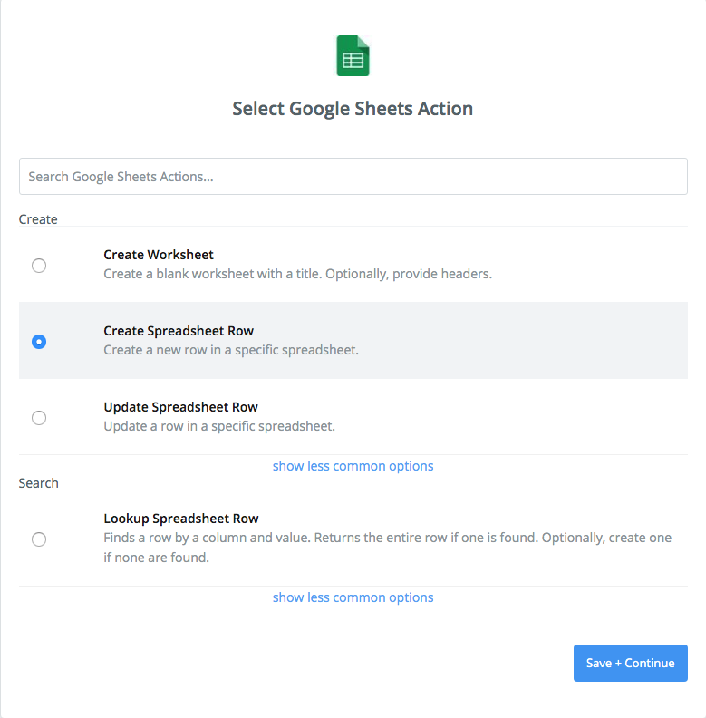Screen dimensions: 706x718
Task: Click the "Search" section label
Action: (x=39, y=483)
